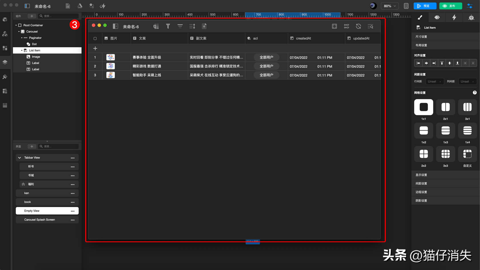The width and height of the screenshot is (480, 270).
Task: Select the Image layer in tree
Action: [47, 57]
